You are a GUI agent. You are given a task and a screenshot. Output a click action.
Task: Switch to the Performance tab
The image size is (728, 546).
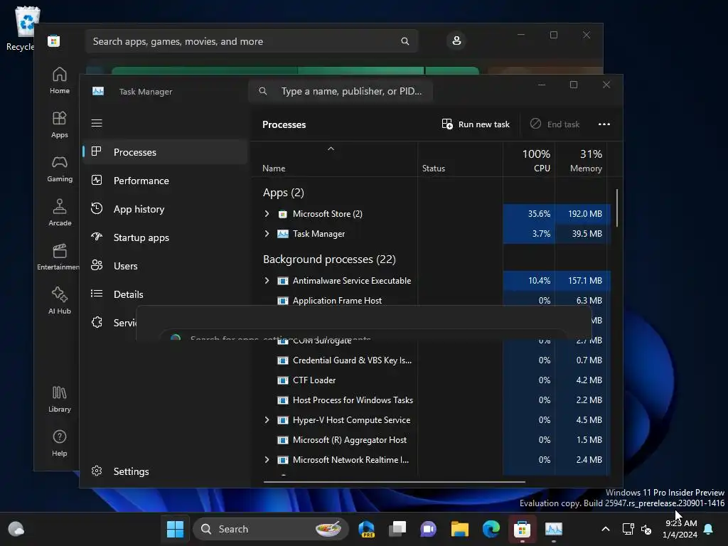[165, 181]
